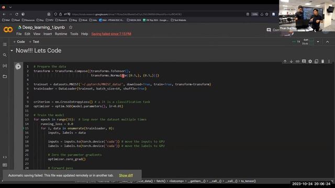Click the nn.CrossEntropyLoss() code line
Image resolution: width=335 pixels, height=188 pixels.
[92, 102]
